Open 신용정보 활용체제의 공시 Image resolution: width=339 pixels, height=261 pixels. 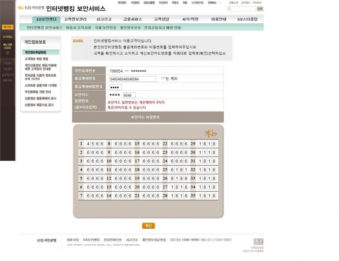point(40,98)
